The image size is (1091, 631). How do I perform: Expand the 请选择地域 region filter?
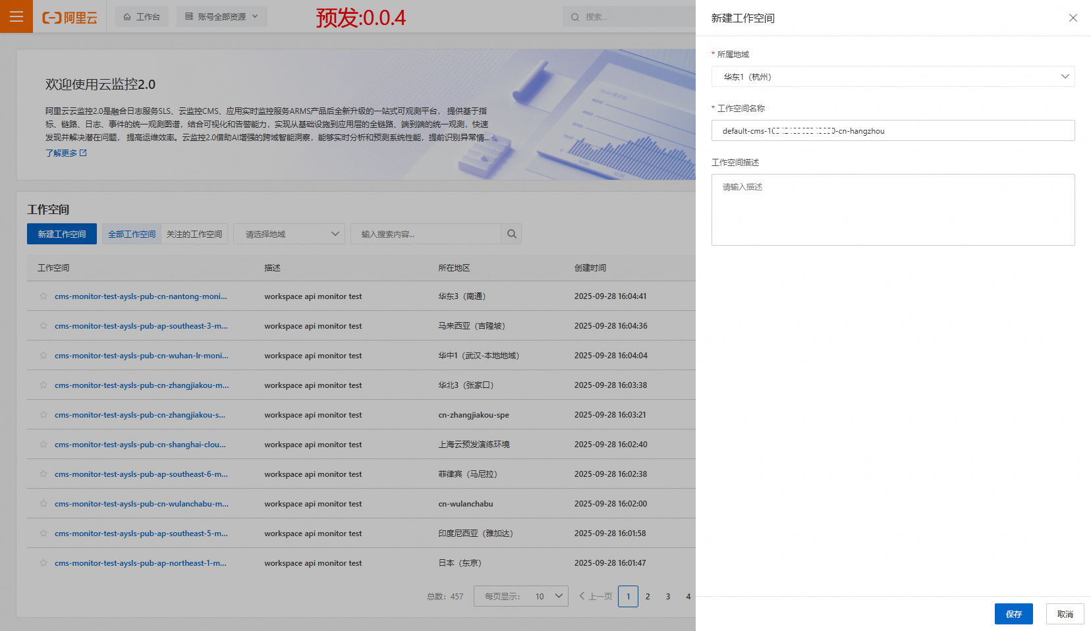(289, 234)
